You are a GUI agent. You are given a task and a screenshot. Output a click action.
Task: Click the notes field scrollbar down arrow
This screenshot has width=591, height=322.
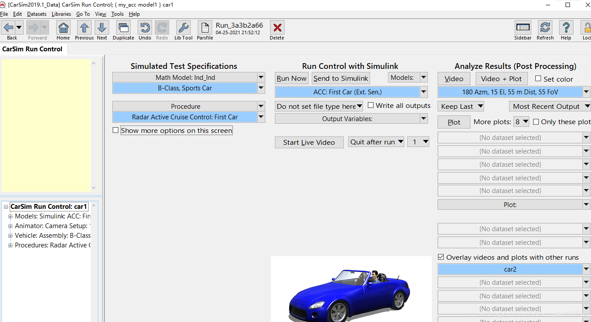93,188
